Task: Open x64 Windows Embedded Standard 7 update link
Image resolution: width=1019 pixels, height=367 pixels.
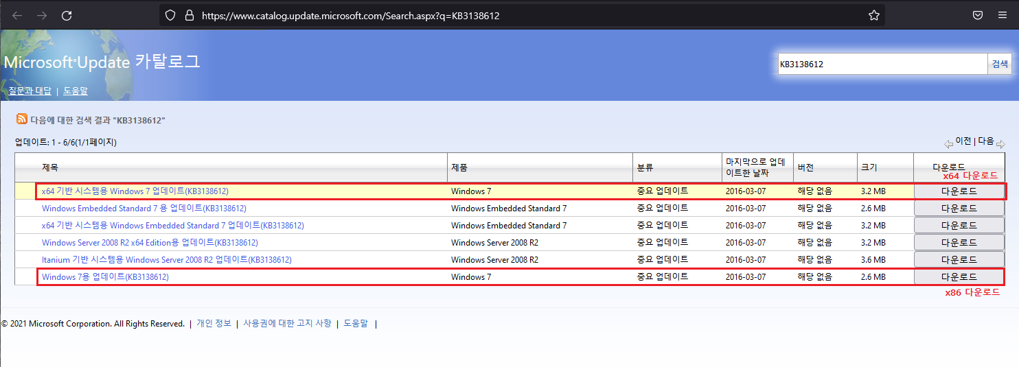Action: (x=173, y=225)
